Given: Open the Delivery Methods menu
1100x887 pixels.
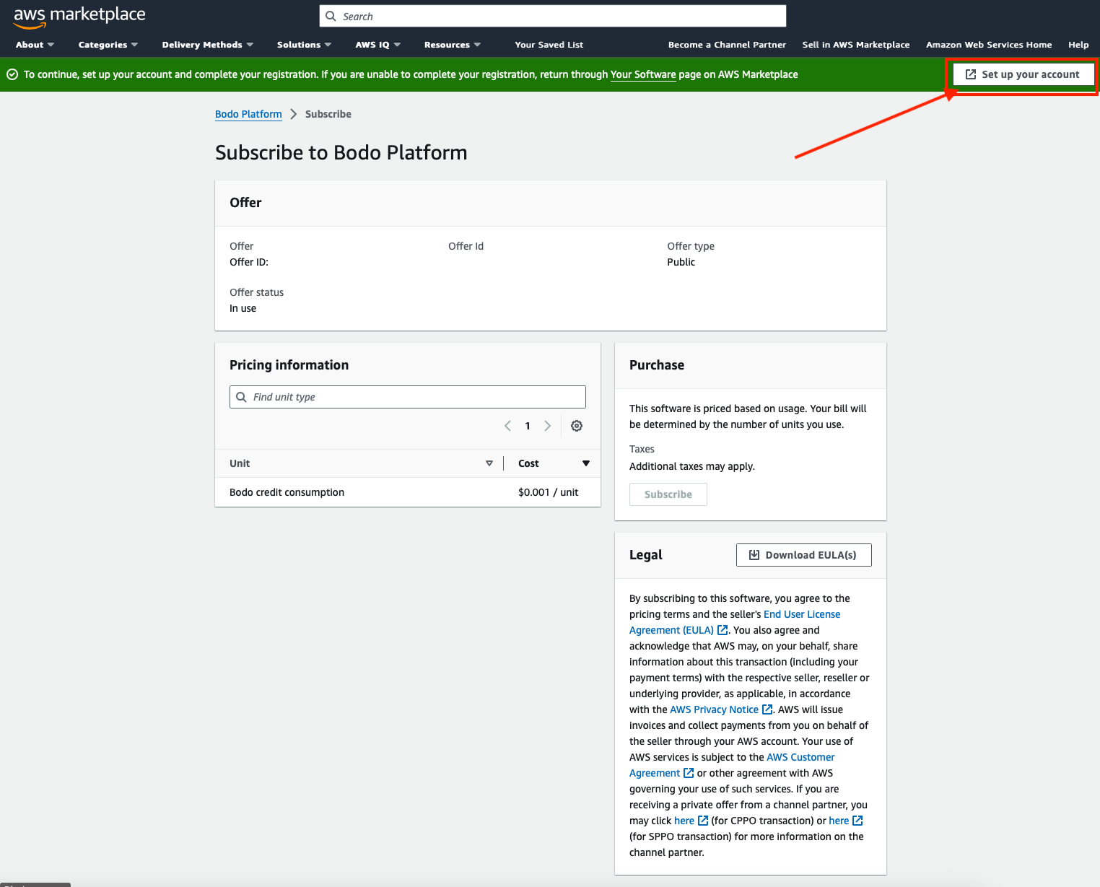Looking at the screenshot, I should click(207, 45).
